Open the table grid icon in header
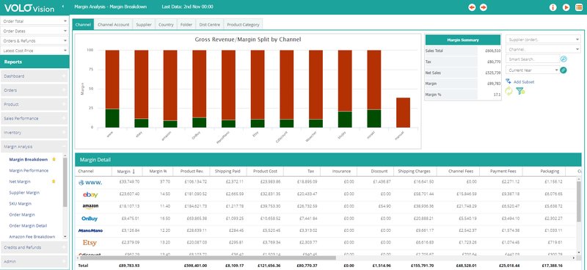 tap(579, 7)
